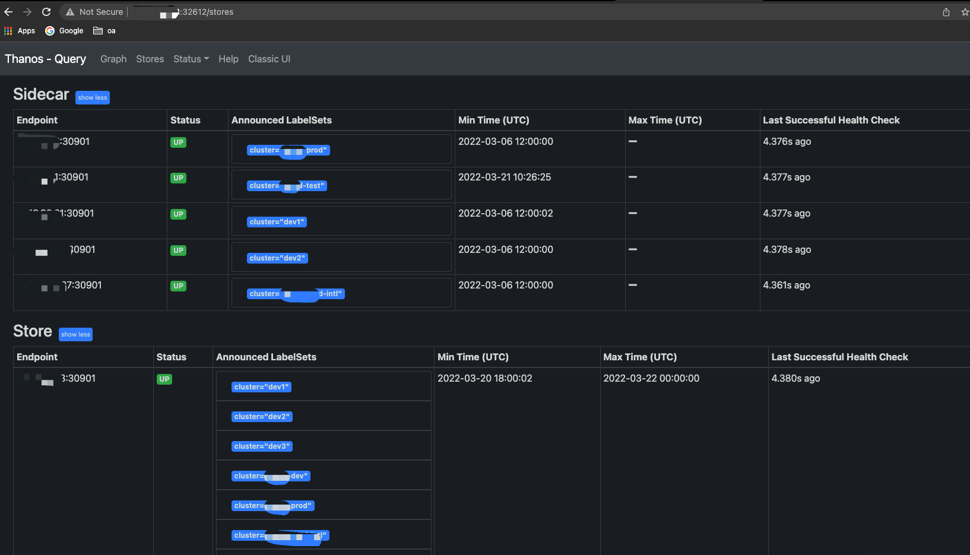Click the share icon in address bar

coord(946,12)
